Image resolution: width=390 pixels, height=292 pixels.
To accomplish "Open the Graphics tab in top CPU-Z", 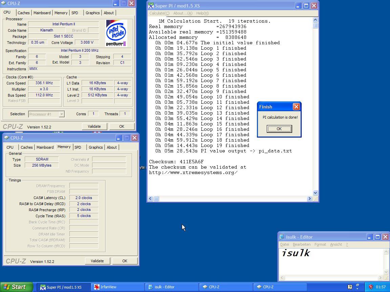I will [92, 13].
